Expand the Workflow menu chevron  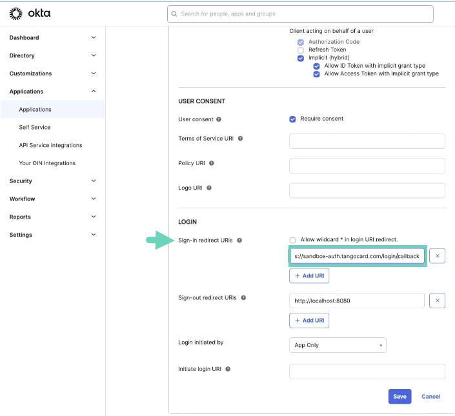(94, 199)
